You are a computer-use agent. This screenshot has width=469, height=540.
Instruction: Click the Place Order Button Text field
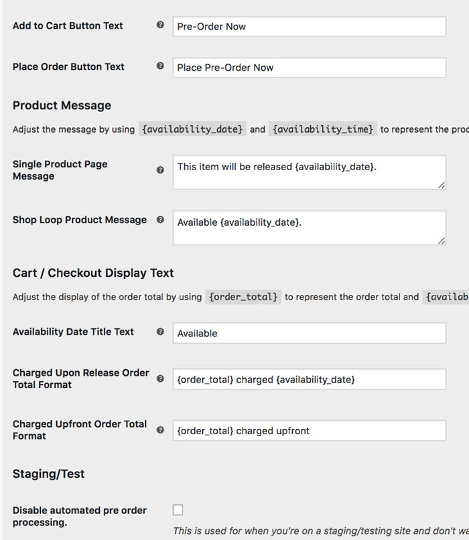point(309,67)
